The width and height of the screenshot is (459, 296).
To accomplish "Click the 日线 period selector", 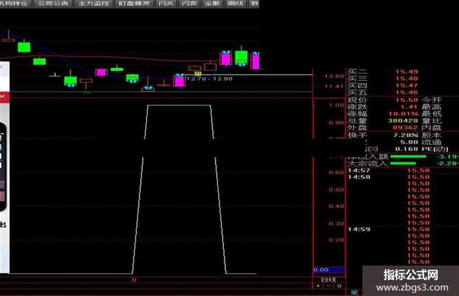I will click(x=329, y=279).
